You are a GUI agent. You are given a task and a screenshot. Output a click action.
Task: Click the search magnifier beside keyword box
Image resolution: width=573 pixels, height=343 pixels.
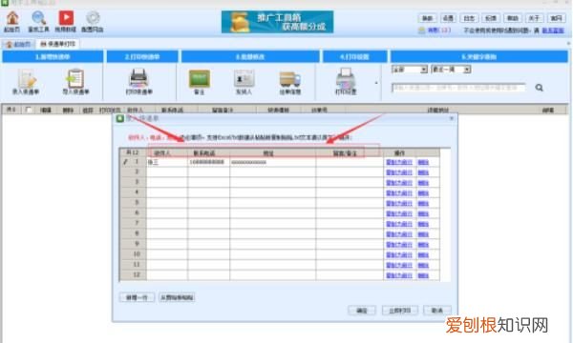tap(539, 88)
